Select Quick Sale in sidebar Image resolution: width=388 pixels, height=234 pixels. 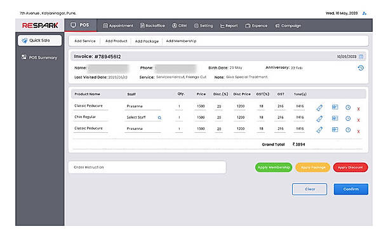click(39, 41)
